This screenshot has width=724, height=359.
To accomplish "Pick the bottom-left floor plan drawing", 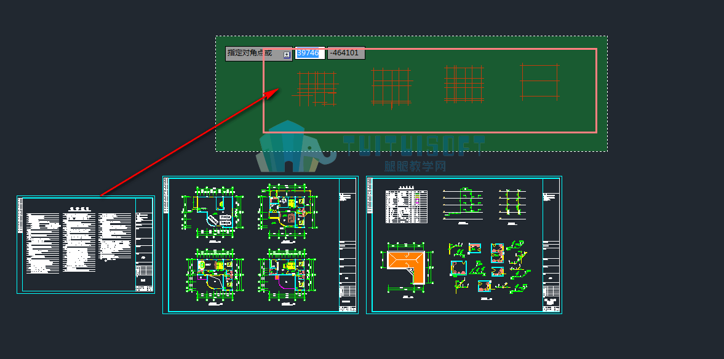I will 214,277.
